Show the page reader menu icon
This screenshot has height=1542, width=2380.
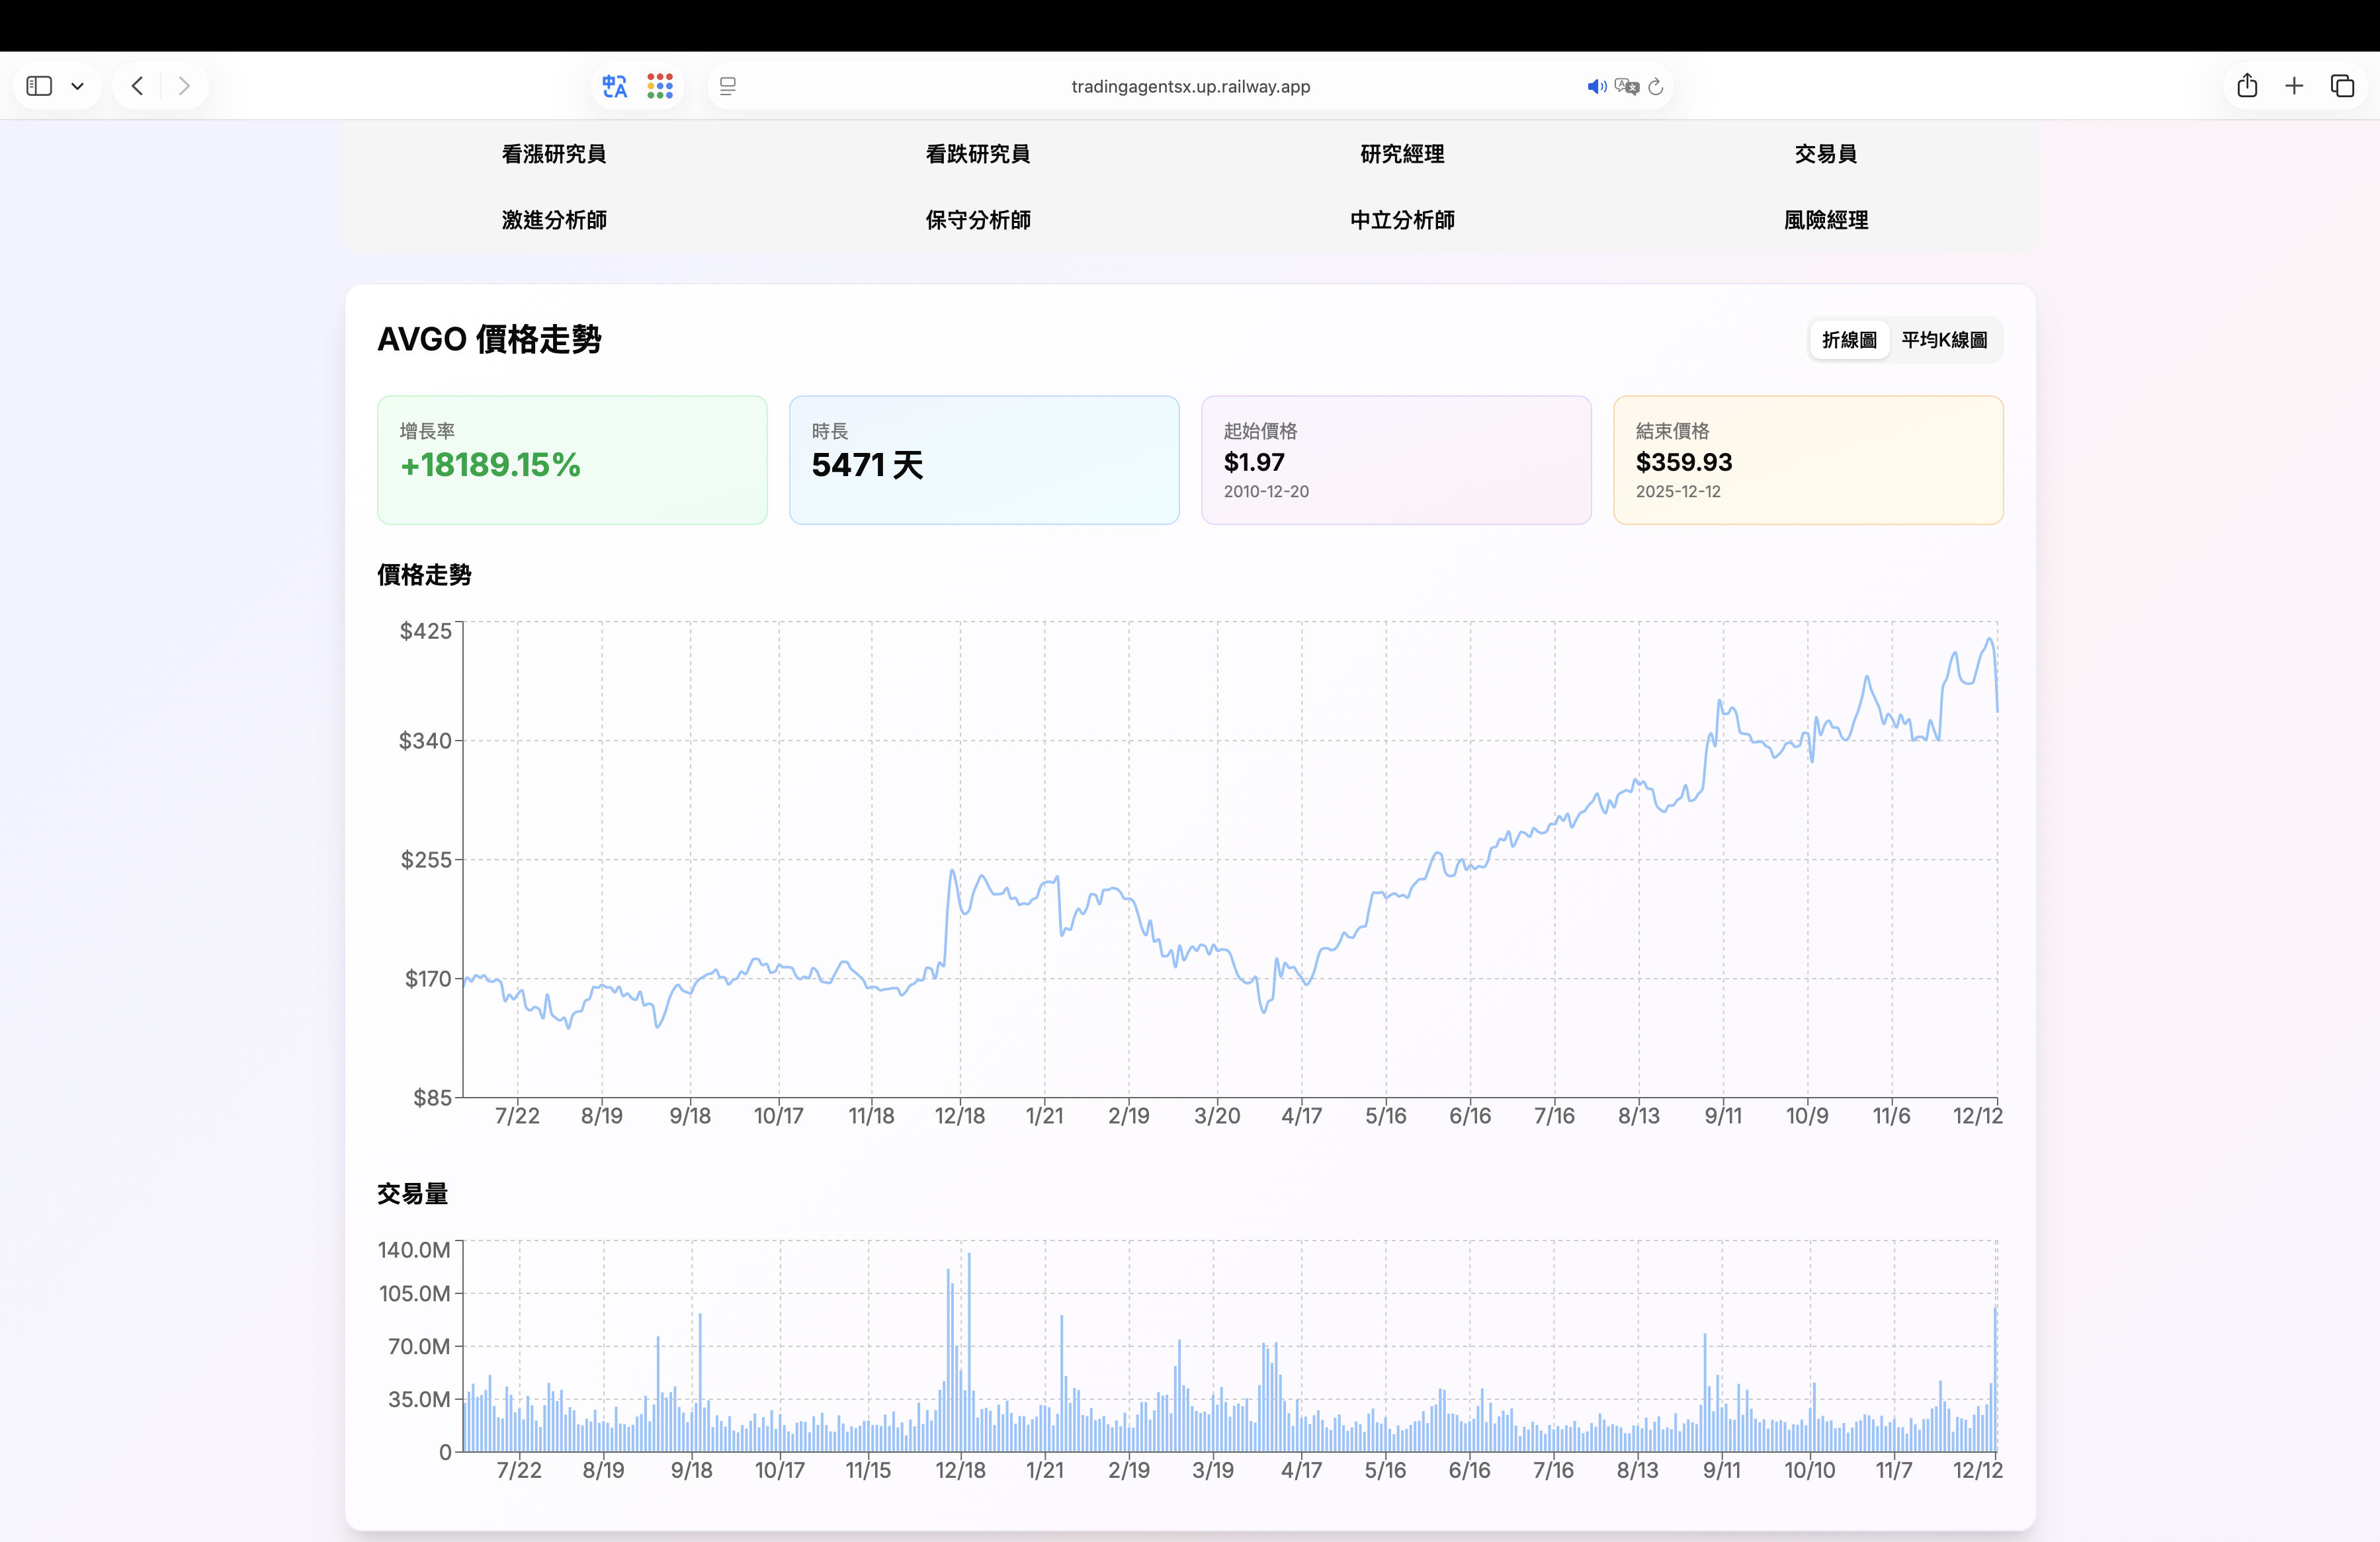[x=728, y=87]
